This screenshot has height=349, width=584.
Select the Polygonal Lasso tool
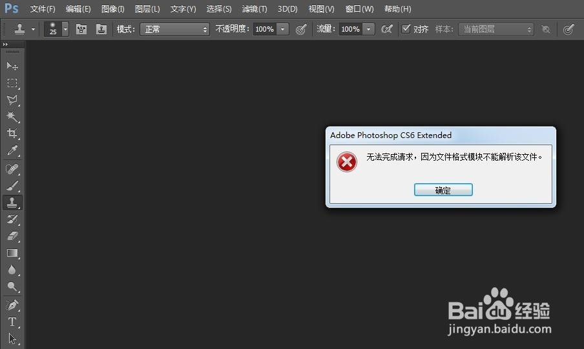12,100
